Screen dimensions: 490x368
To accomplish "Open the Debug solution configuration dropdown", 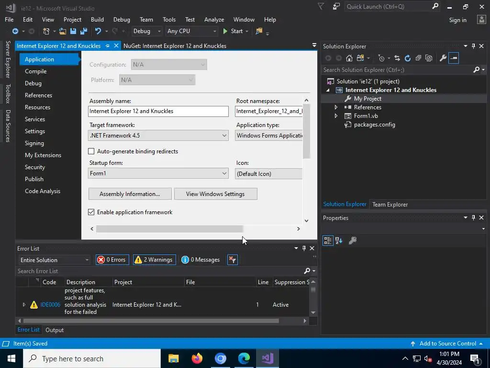I will tap(146, 31).
